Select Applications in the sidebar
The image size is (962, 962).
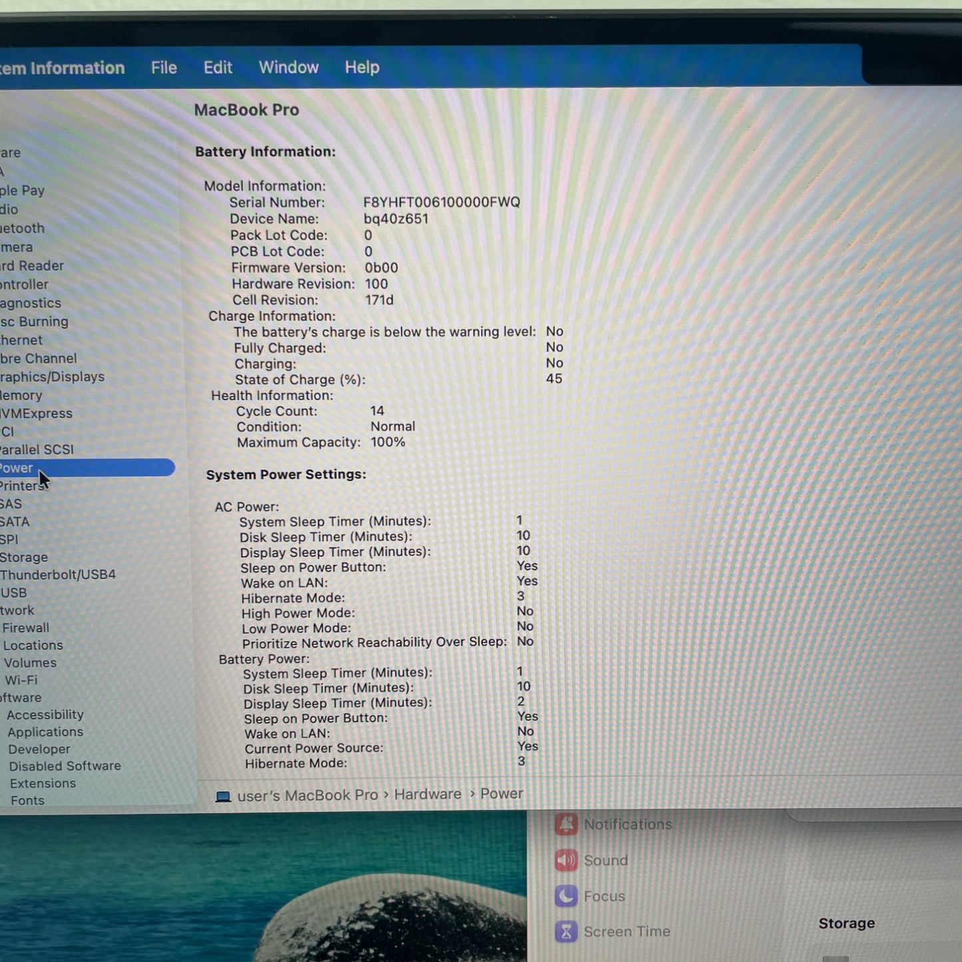tap(45, 732)
